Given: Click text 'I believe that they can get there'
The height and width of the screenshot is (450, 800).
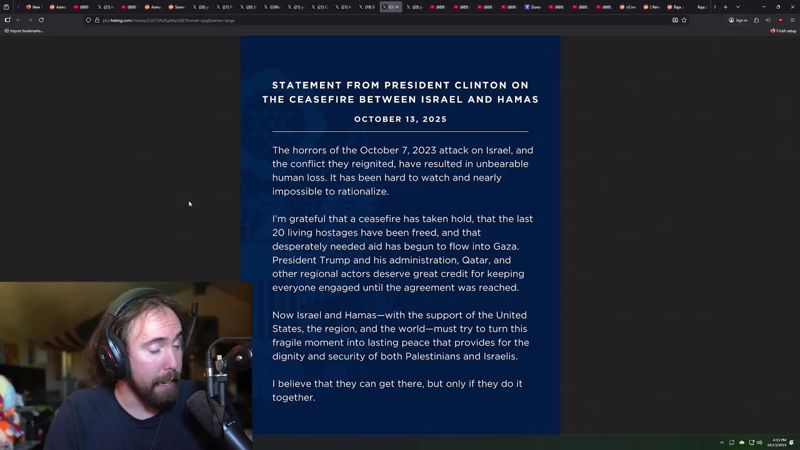Looking at the screenshot, I should [x=348, y=384].
